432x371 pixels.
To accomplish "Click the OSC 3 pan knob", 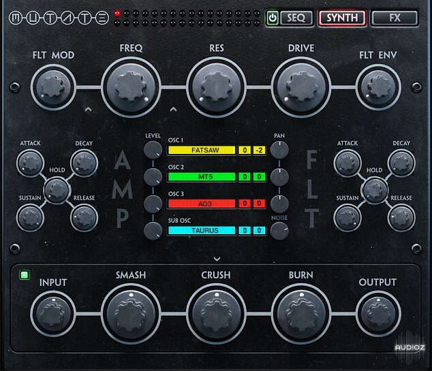I will [x=279, y=204].
